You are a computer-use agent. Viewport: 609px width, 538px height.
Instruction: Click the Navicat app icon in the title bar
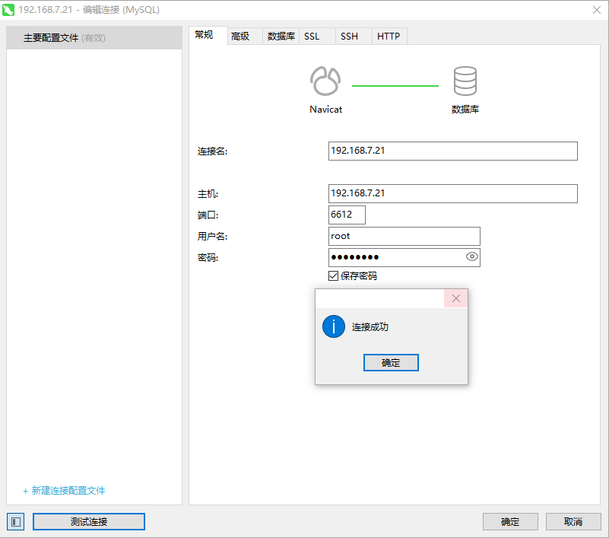[8, 10]
